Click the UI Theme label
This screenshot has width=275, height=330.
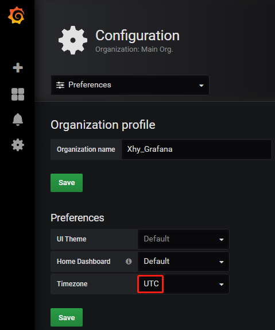tap(72, 239)
